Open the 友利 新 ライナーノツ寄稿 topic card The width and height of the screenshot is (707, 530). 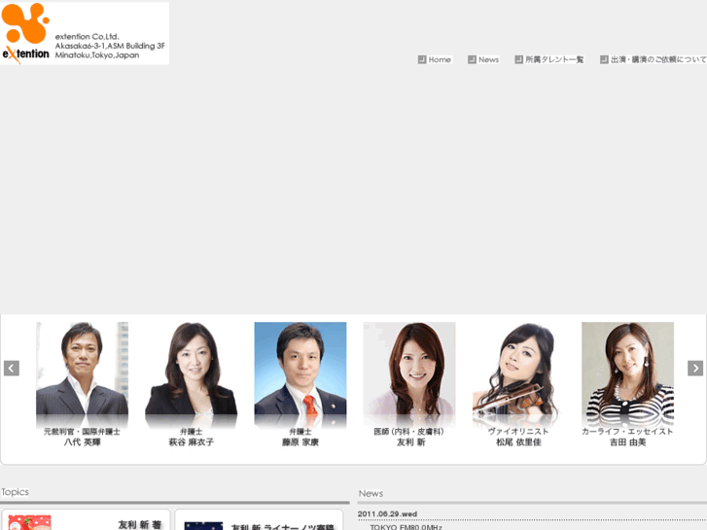tap(259, 520)
